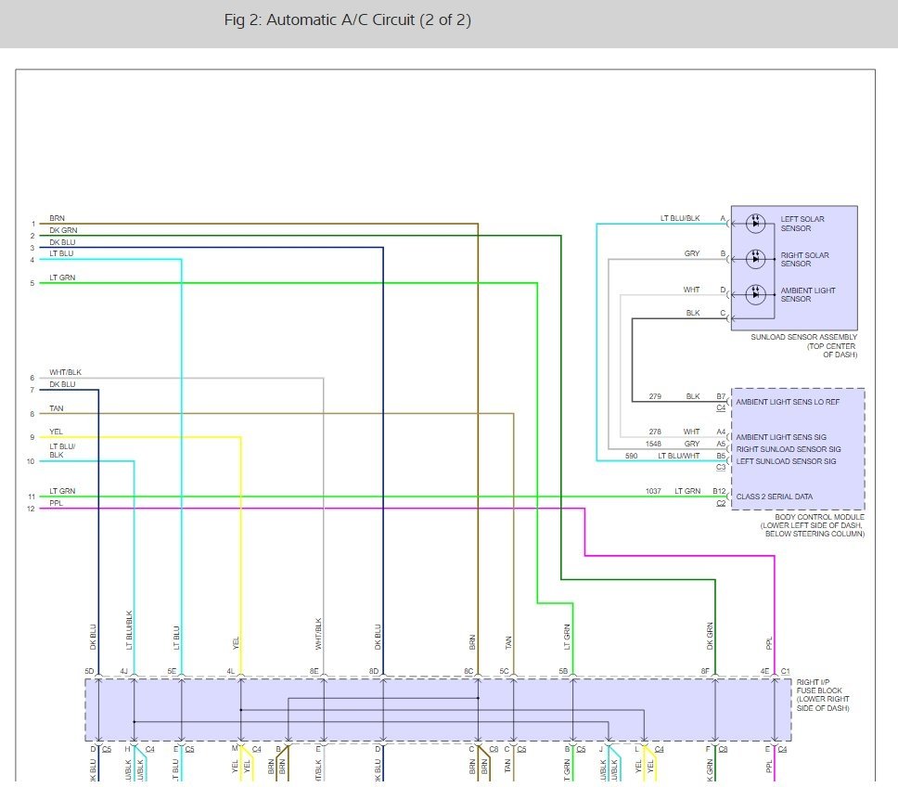Click fuse block terminal label 4J

point(123,671)
